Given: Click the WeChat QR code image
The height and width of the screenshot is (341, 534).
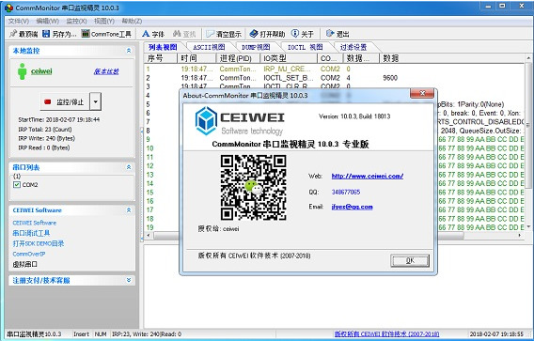Looking at the screenshot, I should pos(253,187).
